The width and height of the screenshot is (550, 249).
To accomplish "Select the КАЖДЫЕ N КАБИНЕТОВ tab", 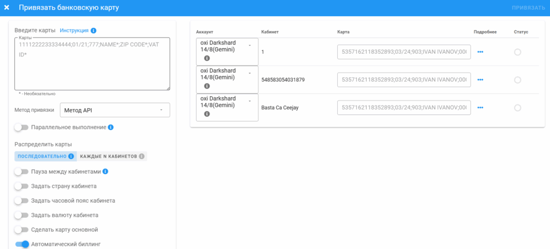I will pos(112,156).
